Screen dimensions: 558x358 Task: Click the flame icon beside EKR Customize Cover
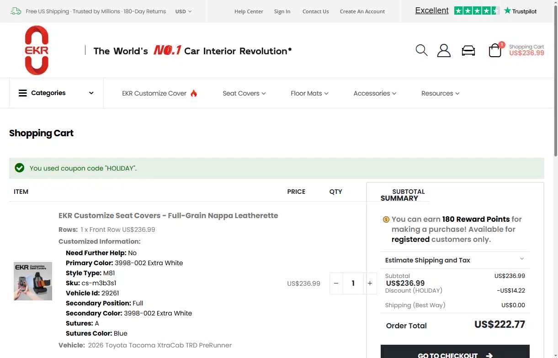(x=194, y=93)
